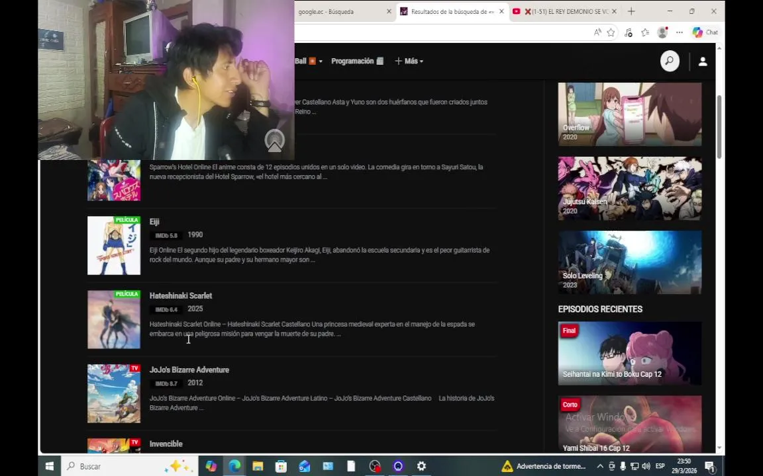The height and width of the screenshot is (476, 763).
Task: Open the Hateshinaki Scarlet title link
Action: (x=181, y=296)
